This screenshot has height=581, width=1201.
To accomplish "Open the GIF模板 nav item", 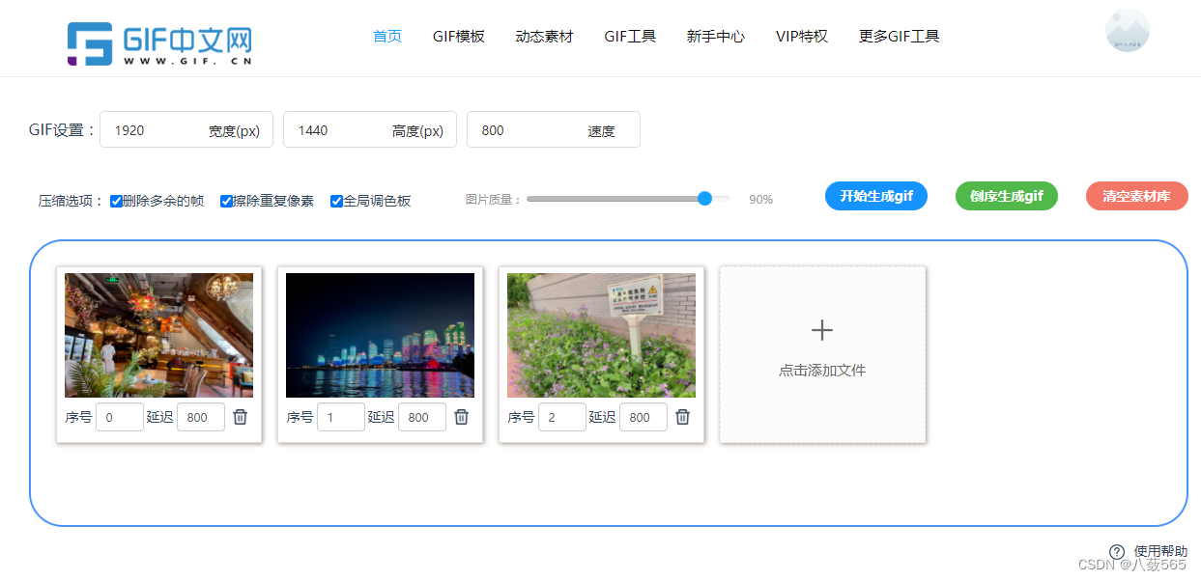I will [x=459, y=37].
